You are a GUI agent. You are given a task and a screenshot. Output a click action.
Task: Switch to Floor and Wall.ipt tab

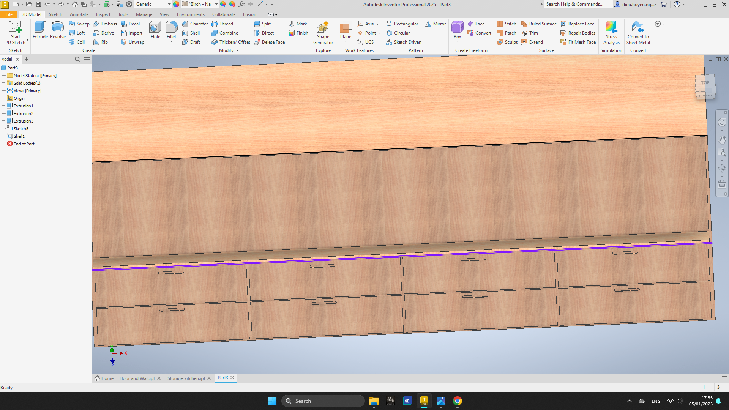pos(137,378)
